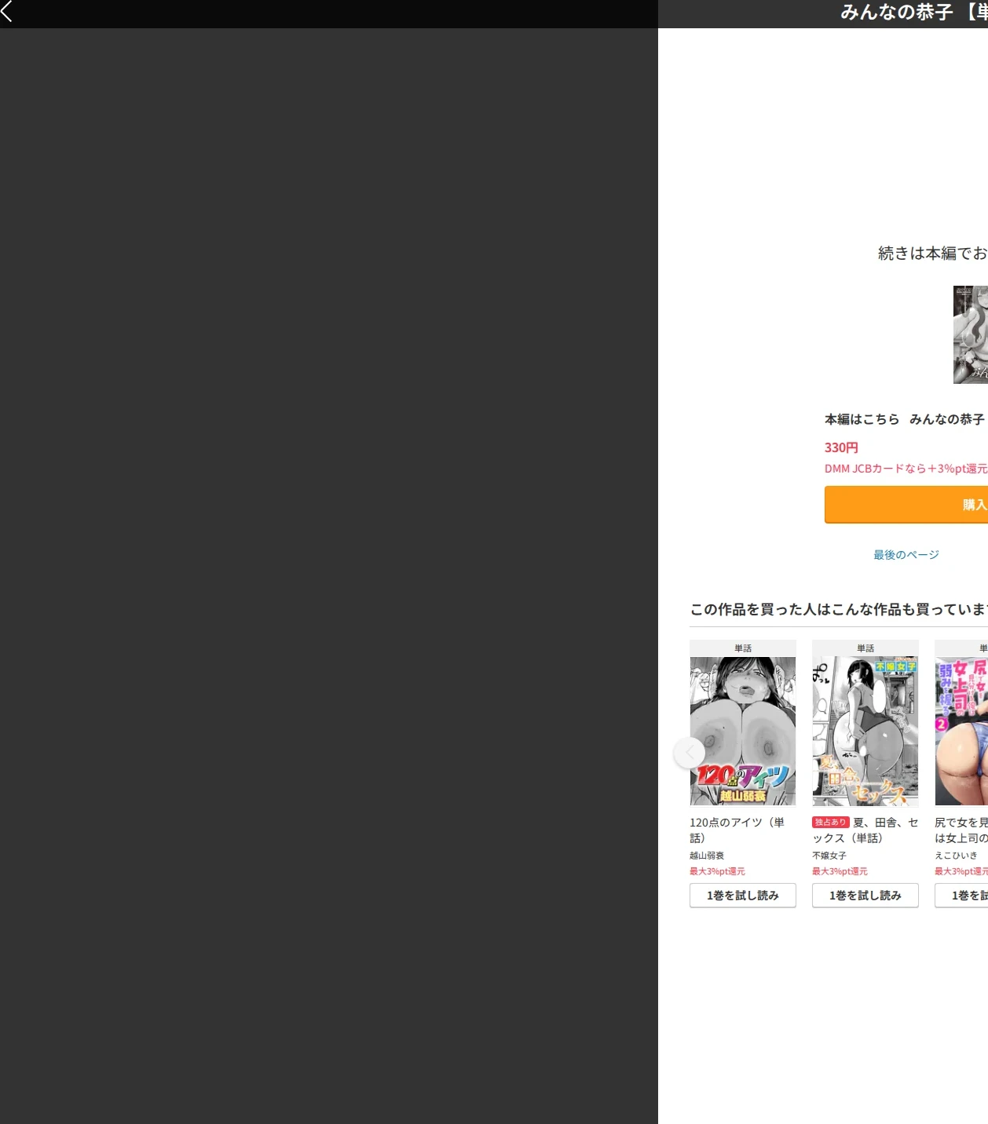Open the cover image by 不嫁女子
988x1124 pixels.
point(865,731)
